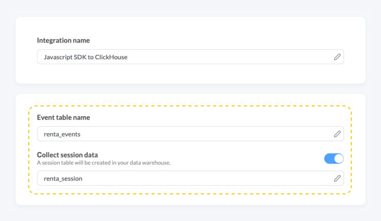Click the session table description text
Screen dimensions: 381x221
click(104, 163)
